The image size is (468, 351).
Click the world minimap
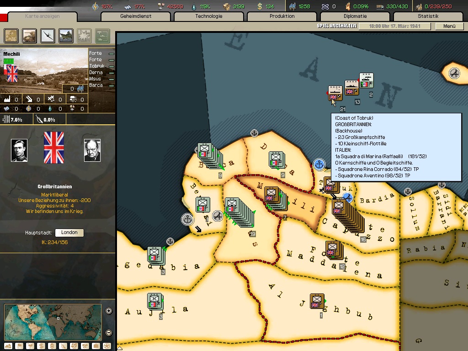click(x=53, y=322)
